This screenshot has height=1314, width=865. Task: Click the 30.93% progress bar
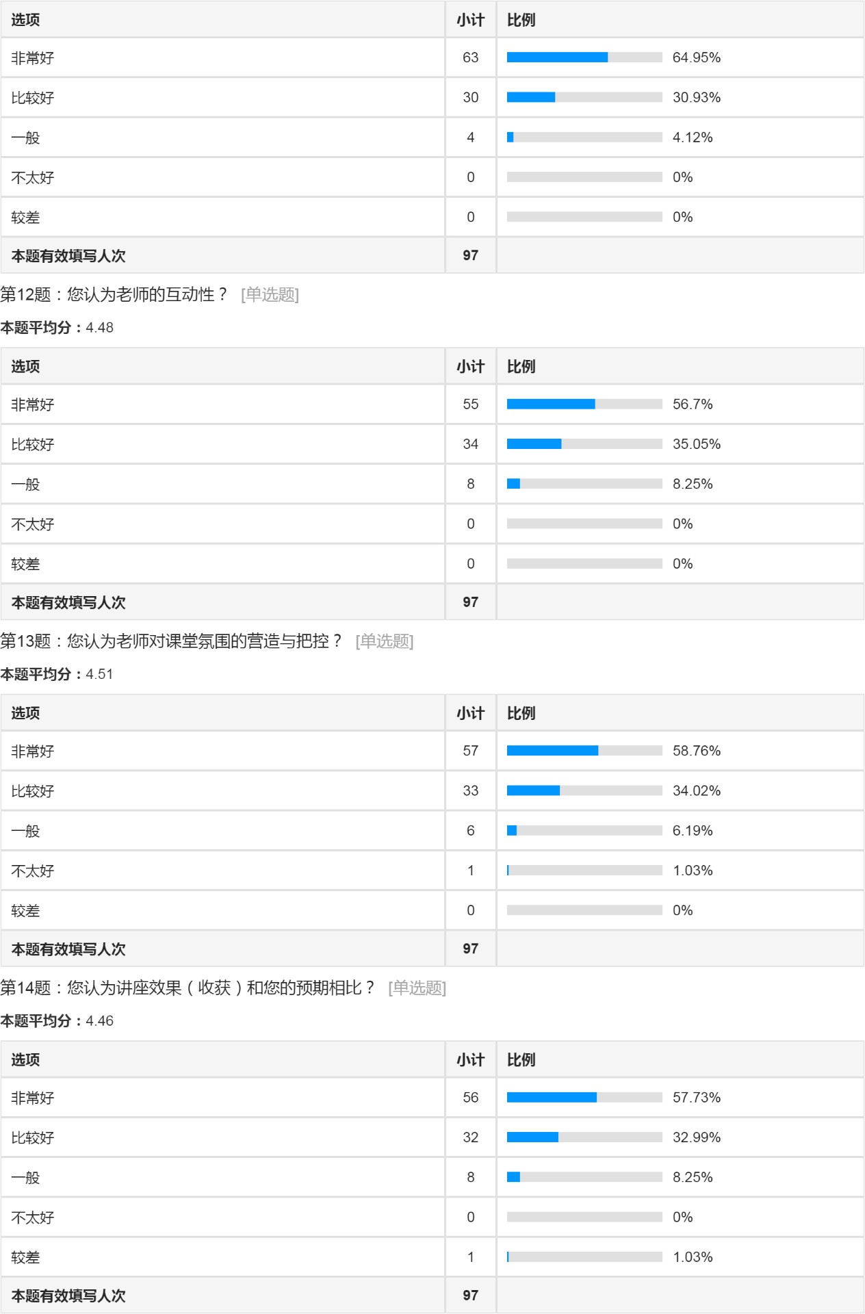(x=584, y=97)
